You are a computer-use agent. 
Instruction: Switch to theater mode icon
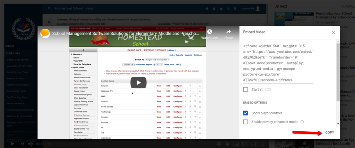pyautogui.click(x=244, y=144)
